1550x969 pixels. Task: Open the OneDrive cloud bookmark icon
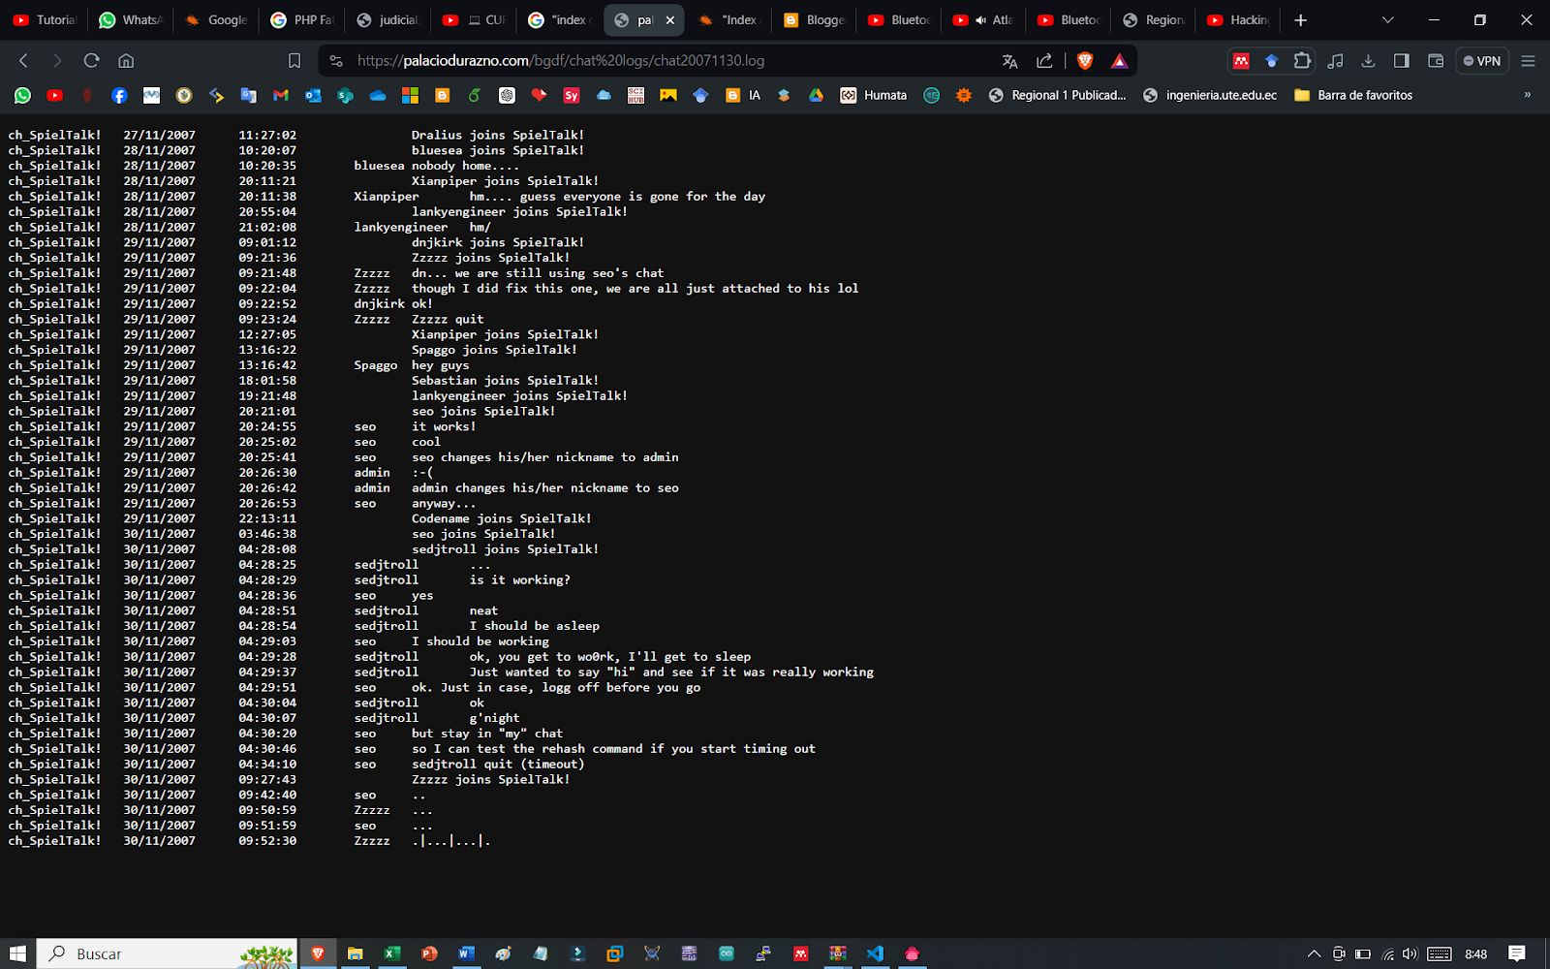click(x=378, y=95)
